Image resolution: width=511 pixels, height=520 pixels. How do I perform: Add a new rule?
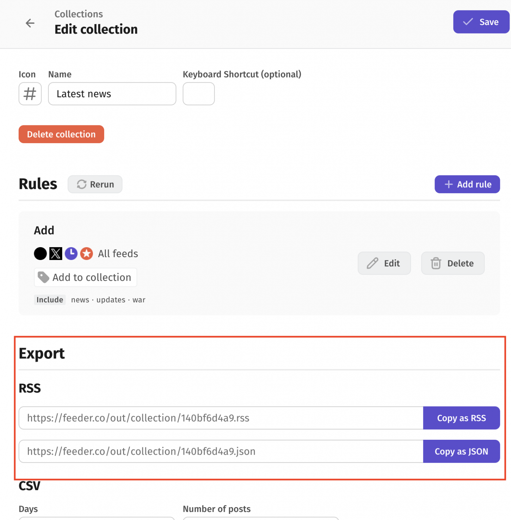467,185
